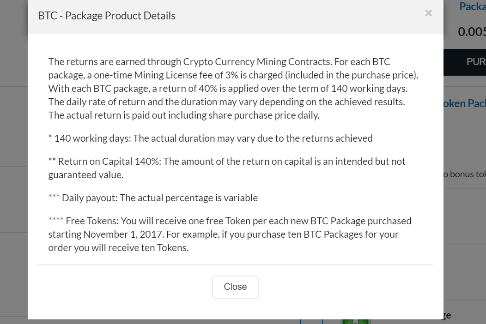Viewport: 486px width, 324px height.
Task: Select the 140 working days footnote
Action: (x=210, y=138)
